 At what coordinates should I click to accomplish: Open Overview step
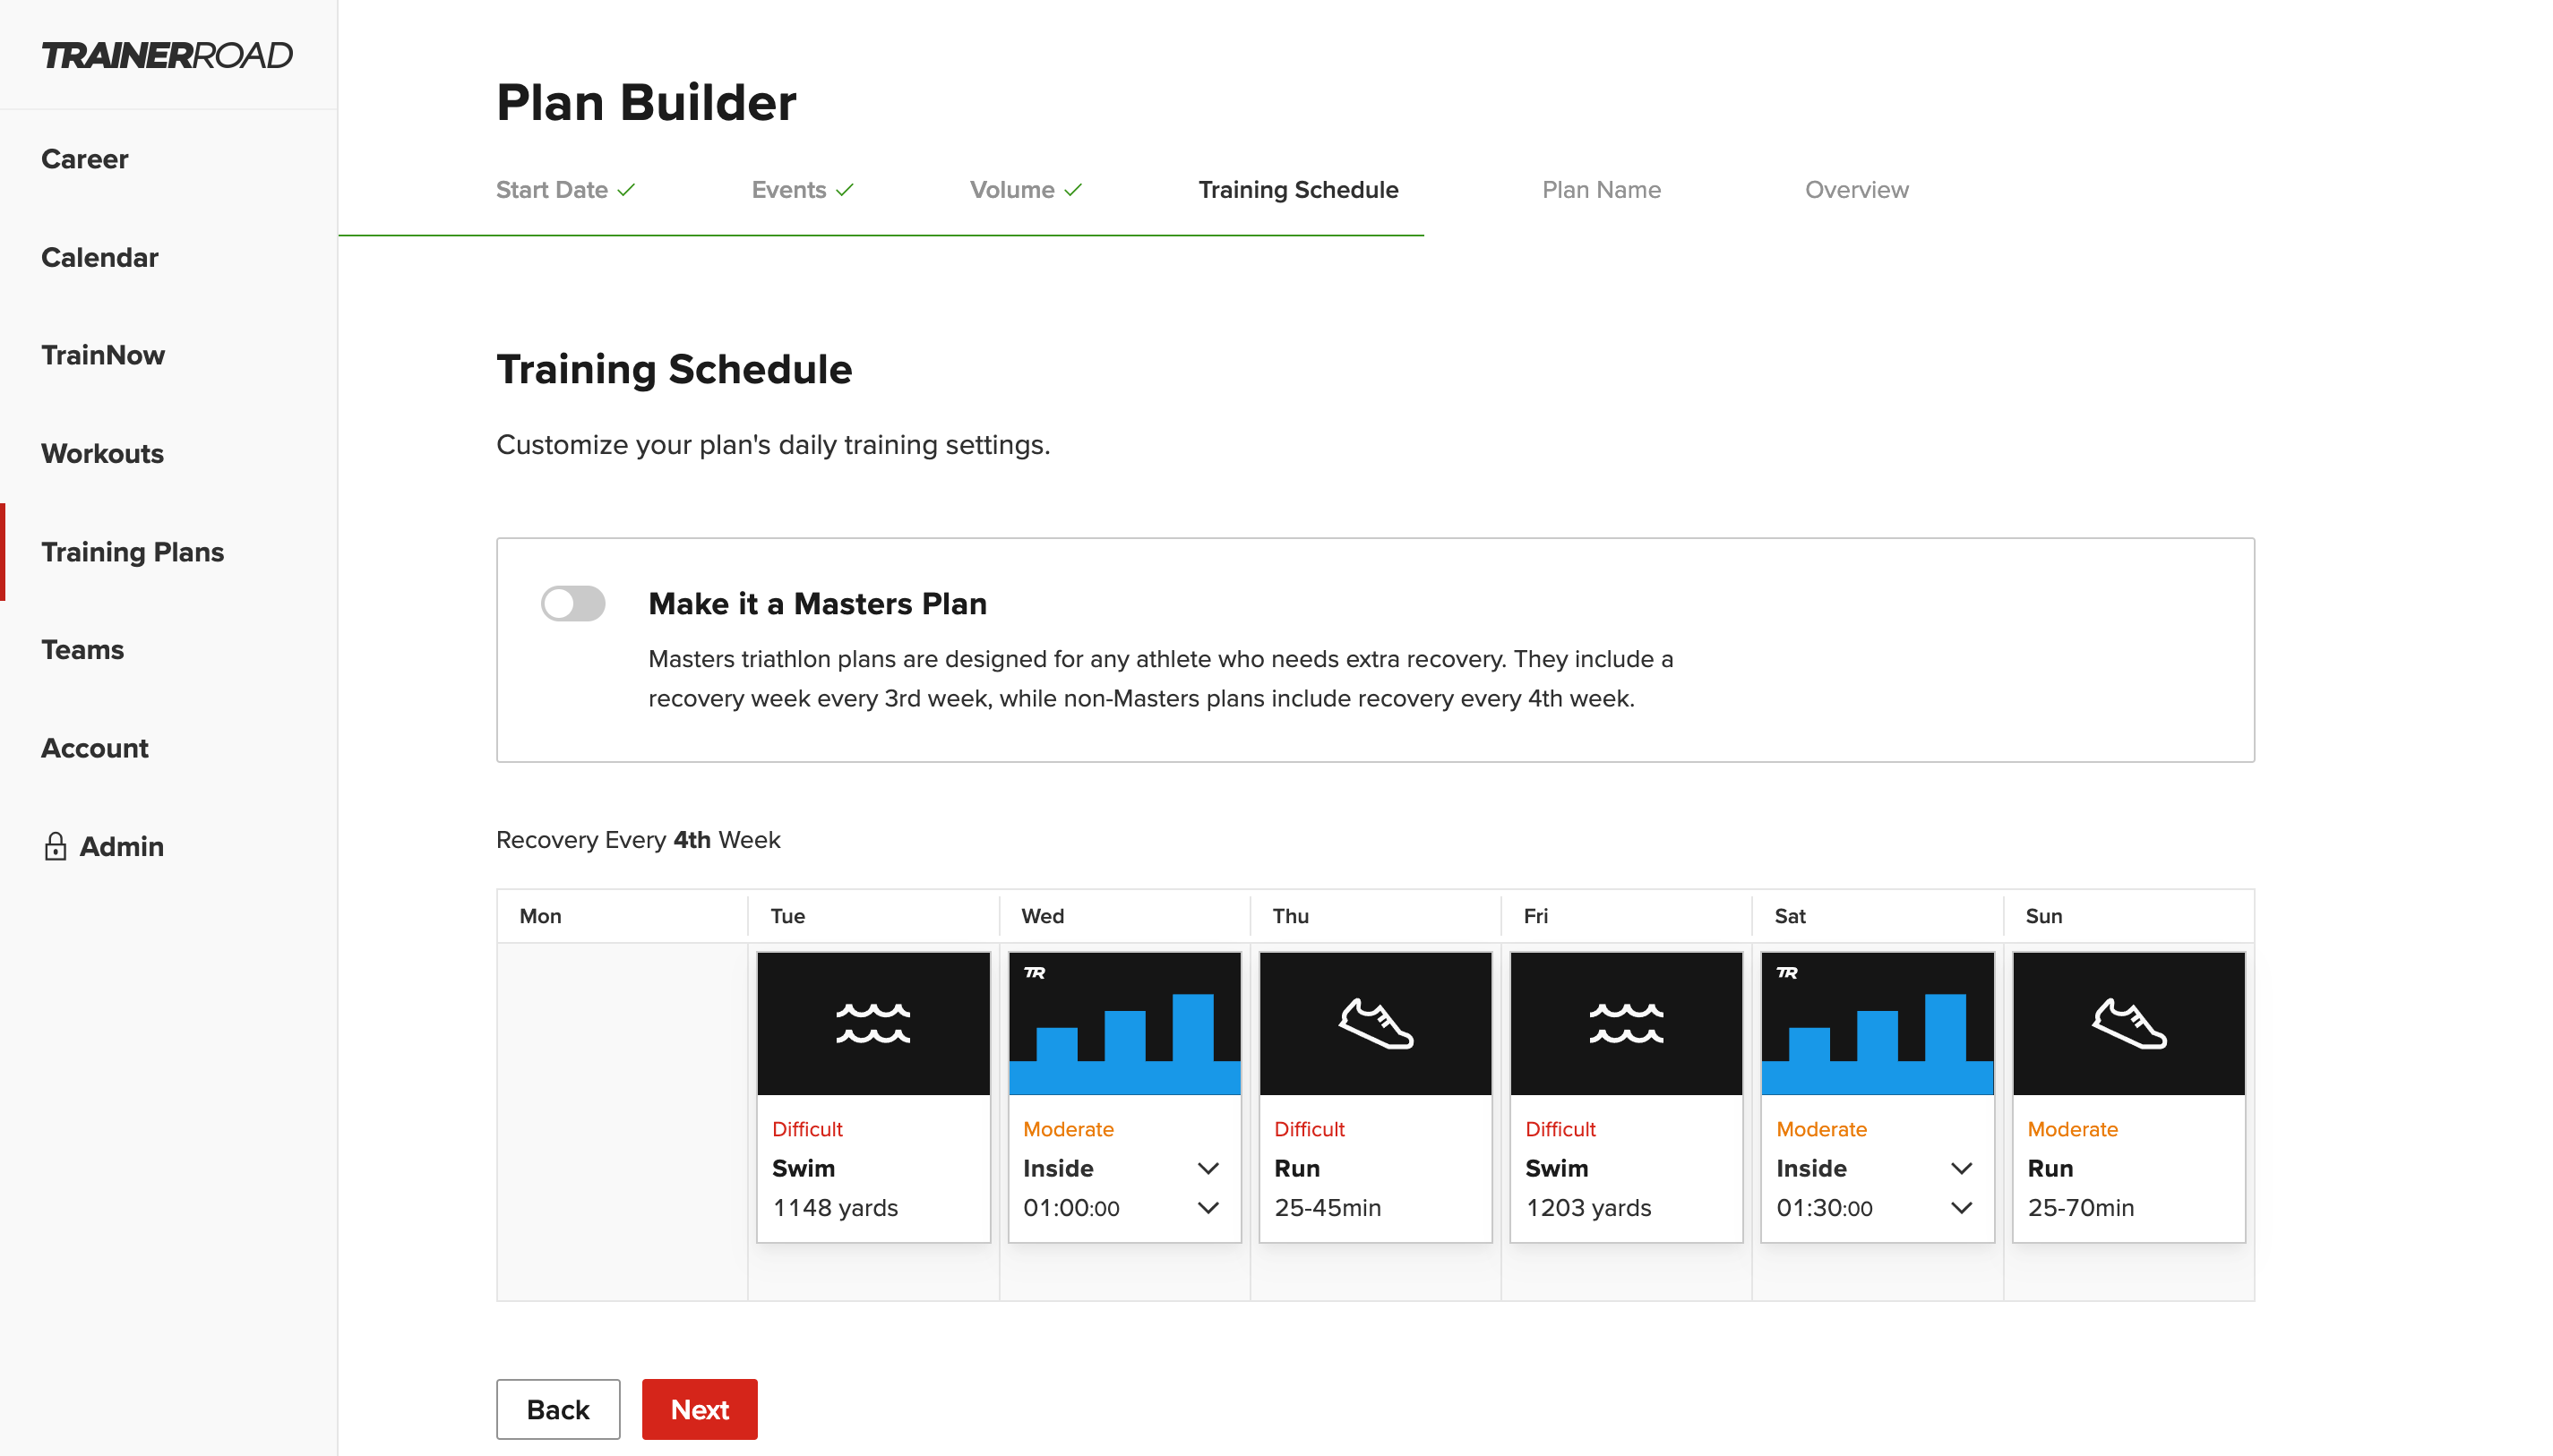1857,190
